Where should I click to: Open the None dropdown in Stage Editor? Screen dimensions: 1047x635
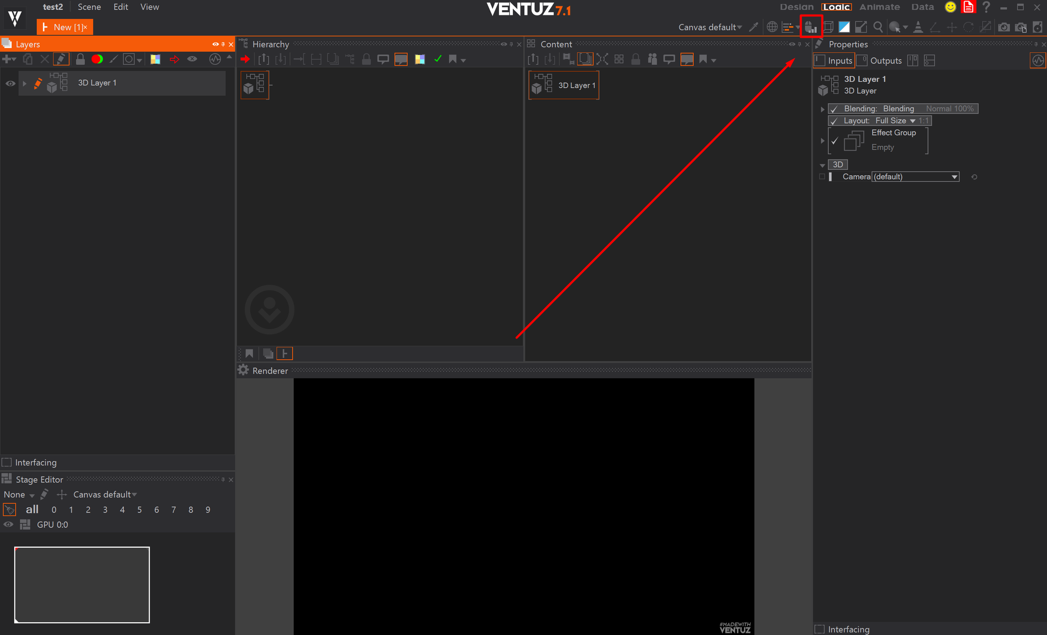(19, 495)
